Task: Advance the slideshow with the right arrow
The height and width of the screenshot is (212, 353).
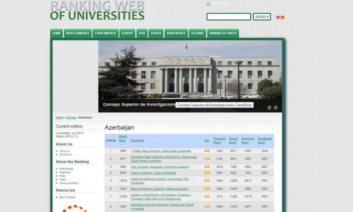Action: pyautogui.click(x=275, y=108)
